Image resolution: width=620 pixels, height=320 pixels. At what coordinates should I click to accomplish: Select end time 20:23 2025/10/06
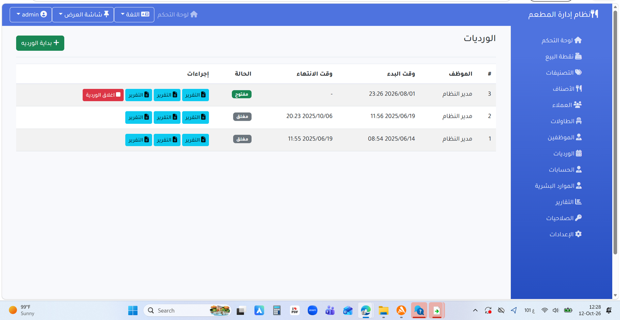(309, 116)
